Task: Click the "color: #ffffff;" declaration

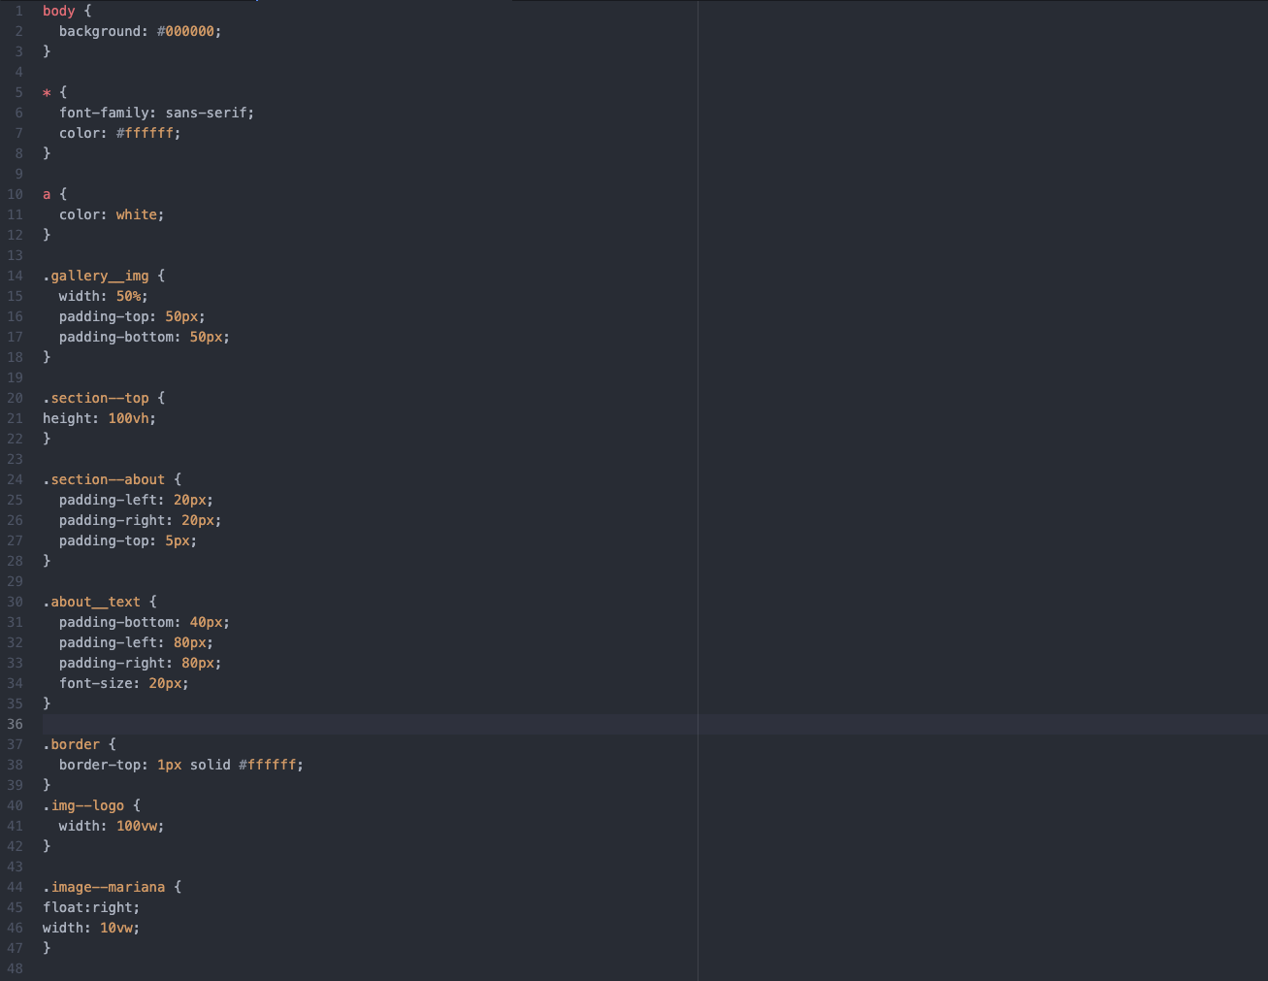Action: 119,133
